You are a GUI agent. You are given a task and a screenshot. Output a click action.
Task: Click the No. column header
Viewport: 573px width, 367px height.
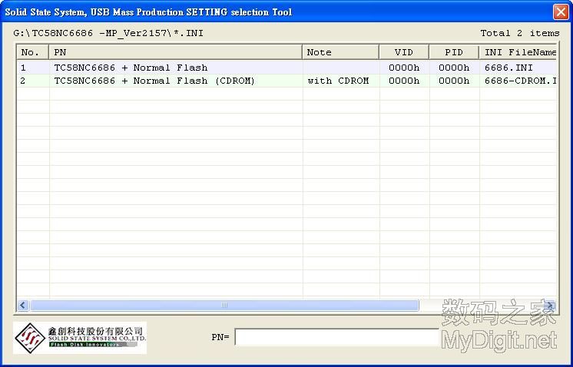click(x=32, y=52)
